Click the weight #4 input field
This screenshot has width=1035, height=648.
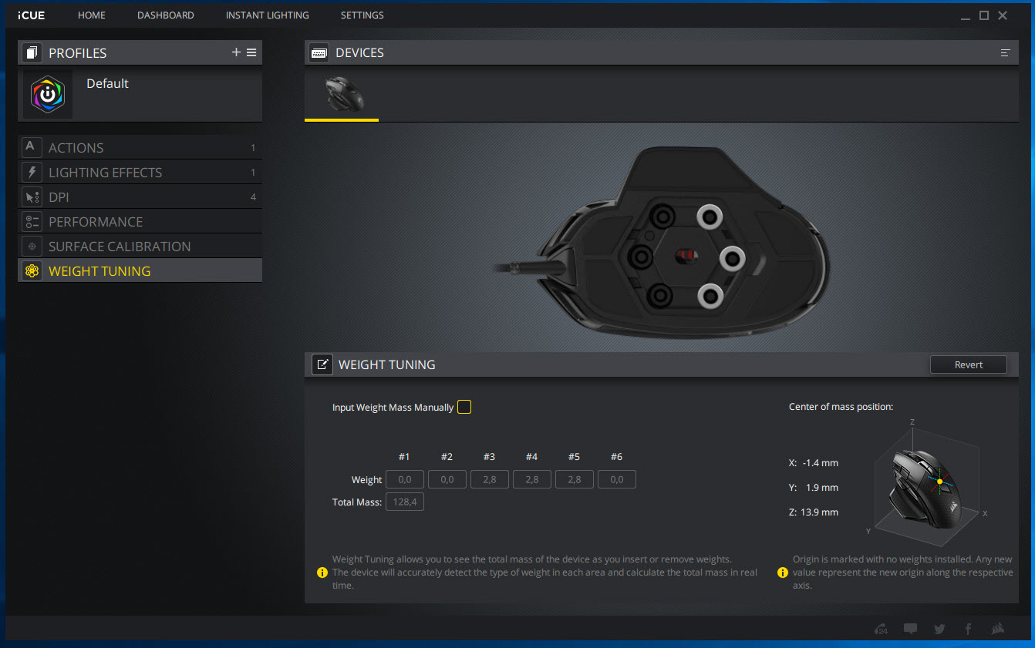(532, 479)
